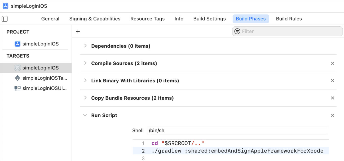344x161 pixels.
Task: Open the General tab
Action: click(50, 19)
